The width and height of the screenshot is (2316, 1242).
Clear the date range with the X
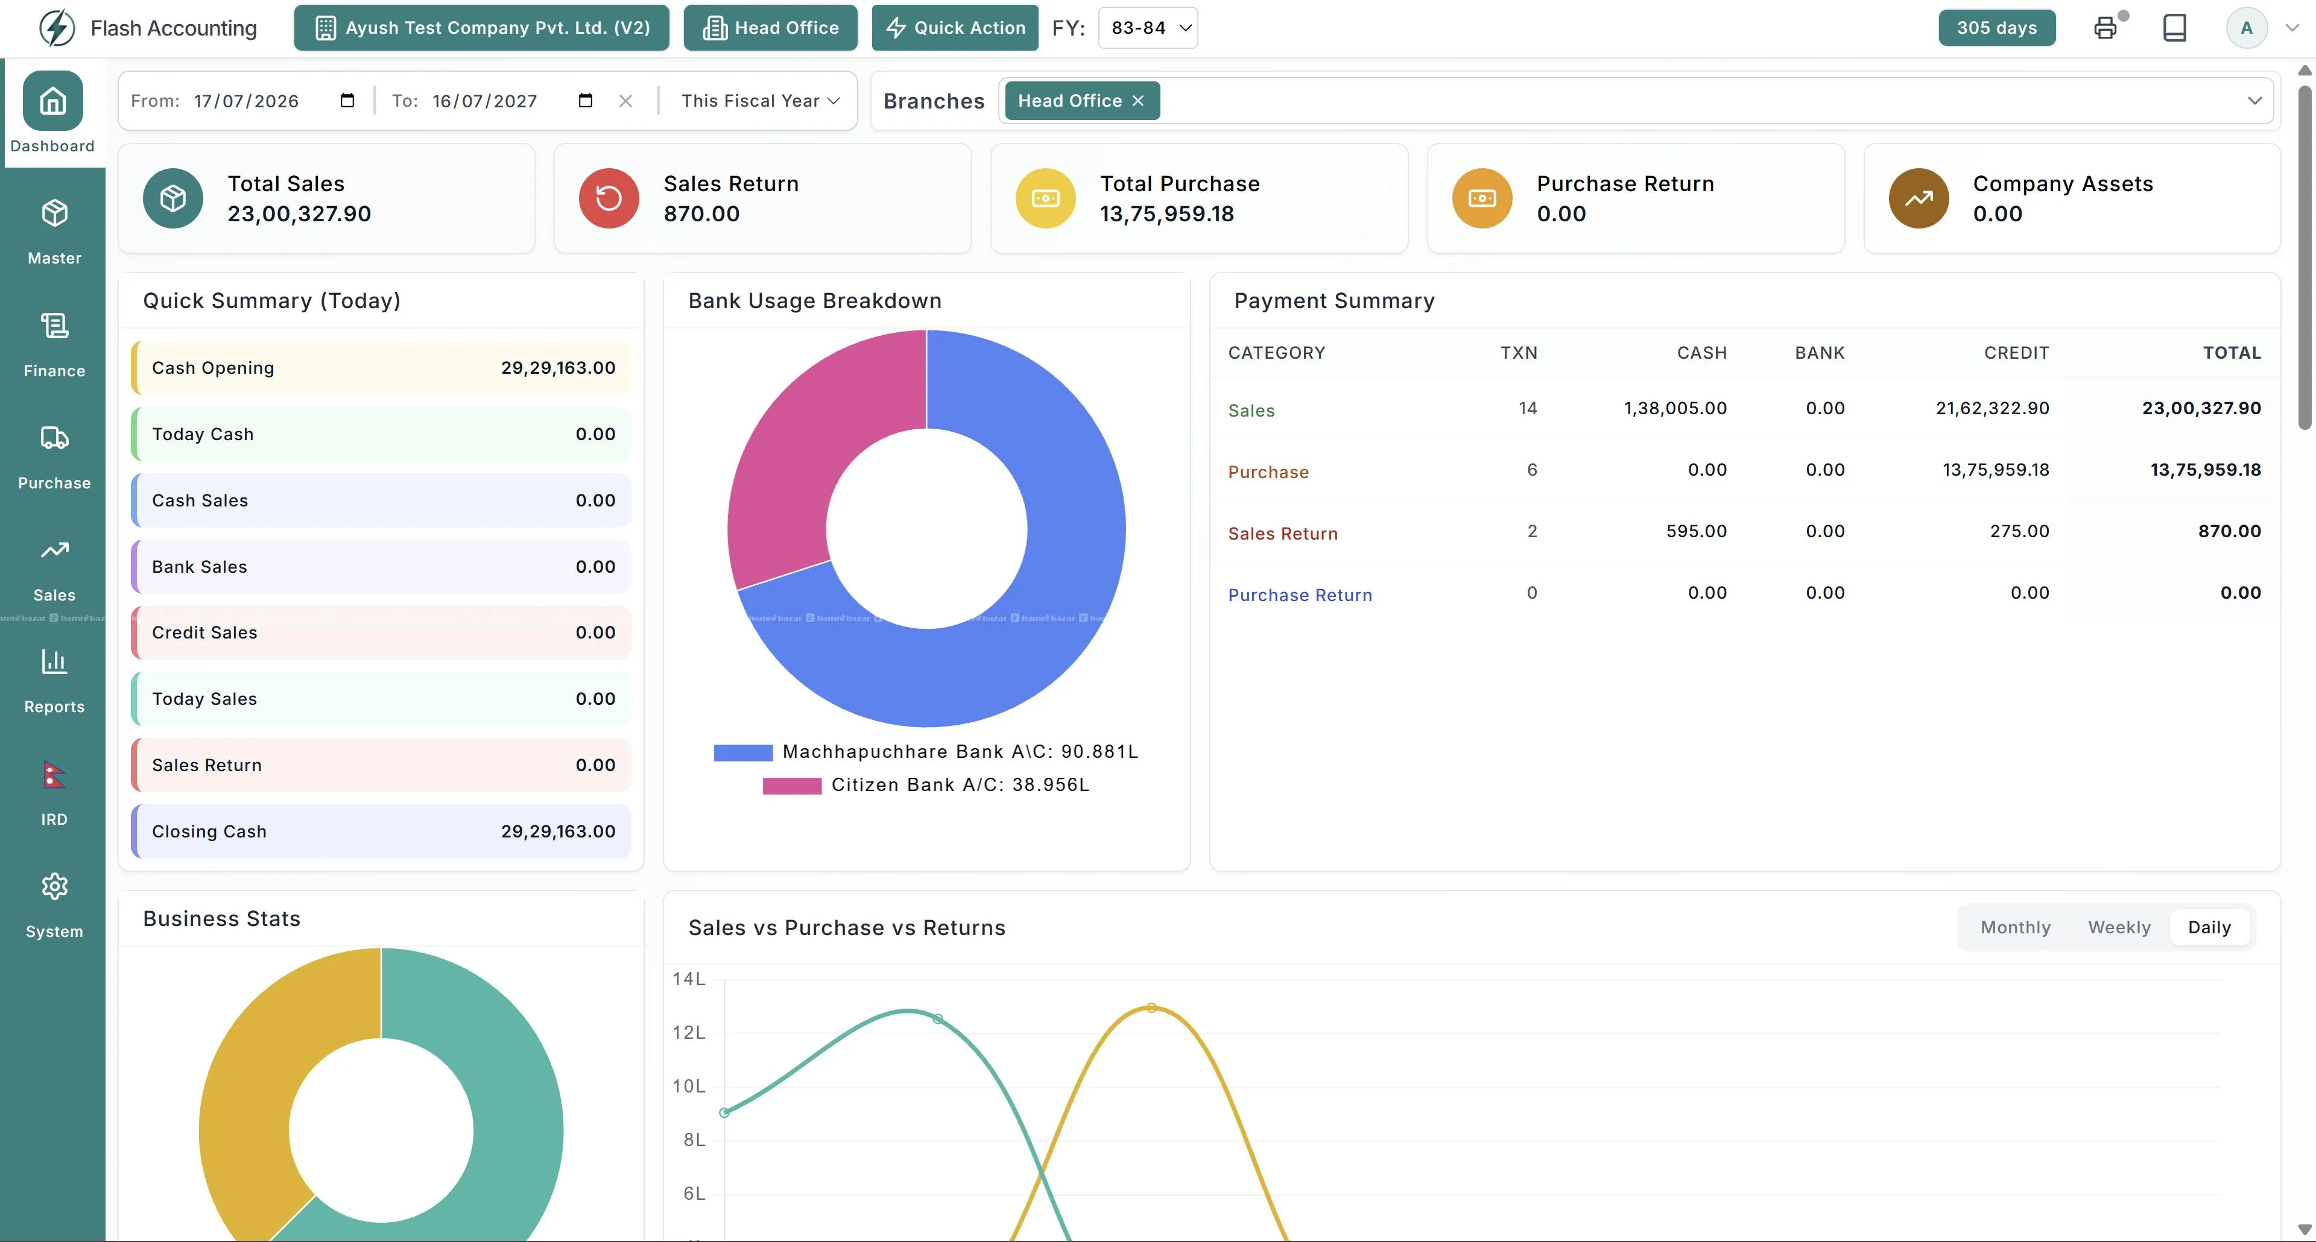[626, 101]
